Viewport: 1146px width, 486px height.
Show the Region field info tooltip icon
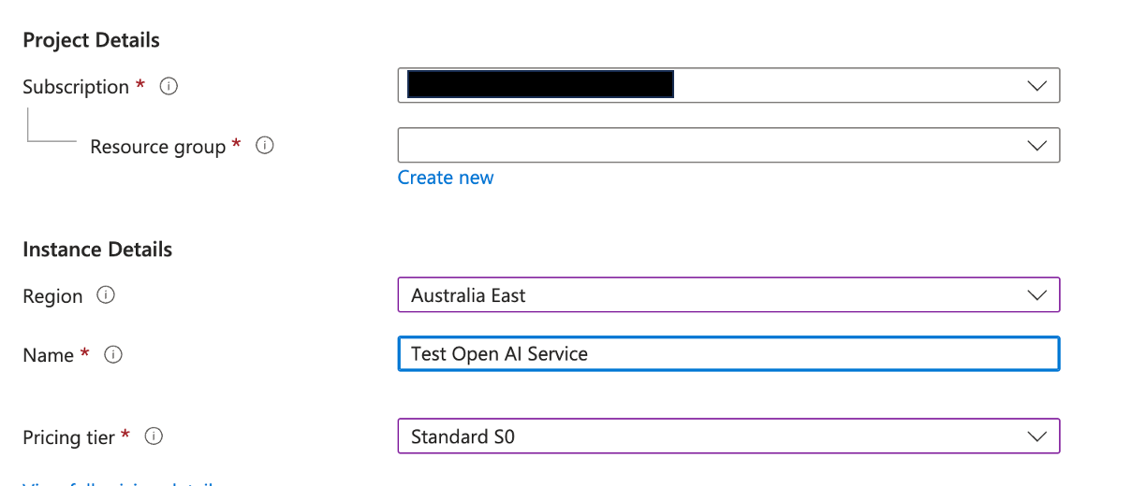[106, 295]
